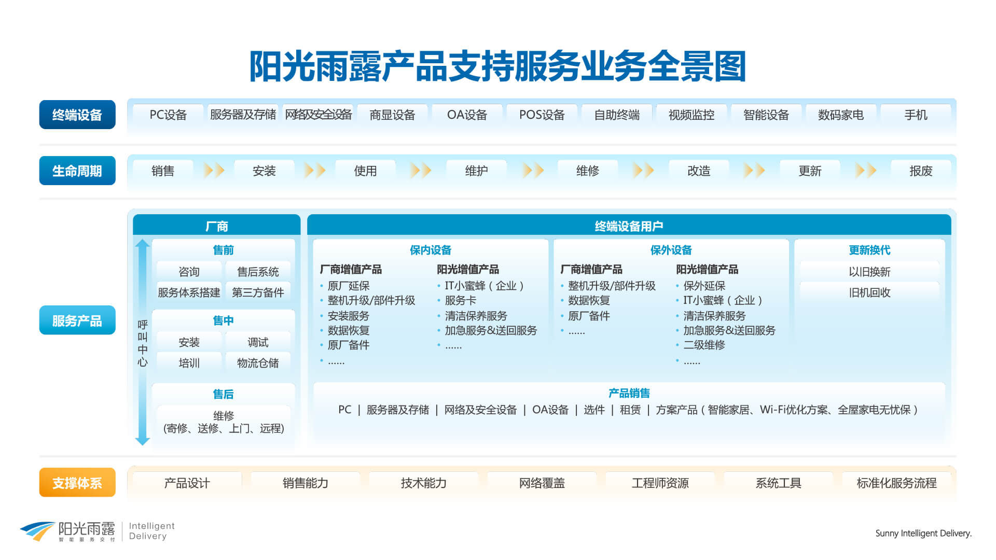Click the 售后系统 box
Screen dimensions: 996x560
click(258, 272)
